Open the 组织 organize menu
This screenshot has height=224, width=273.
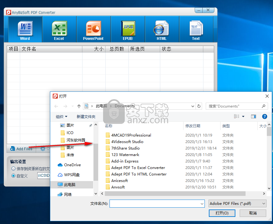point(61,116)
